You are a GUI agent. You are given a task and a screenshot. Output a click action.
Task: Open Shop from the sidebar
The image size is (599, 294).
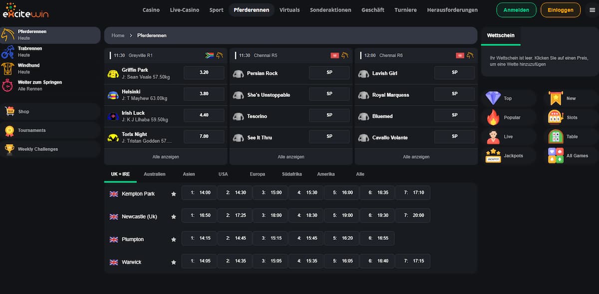point(23,112)
